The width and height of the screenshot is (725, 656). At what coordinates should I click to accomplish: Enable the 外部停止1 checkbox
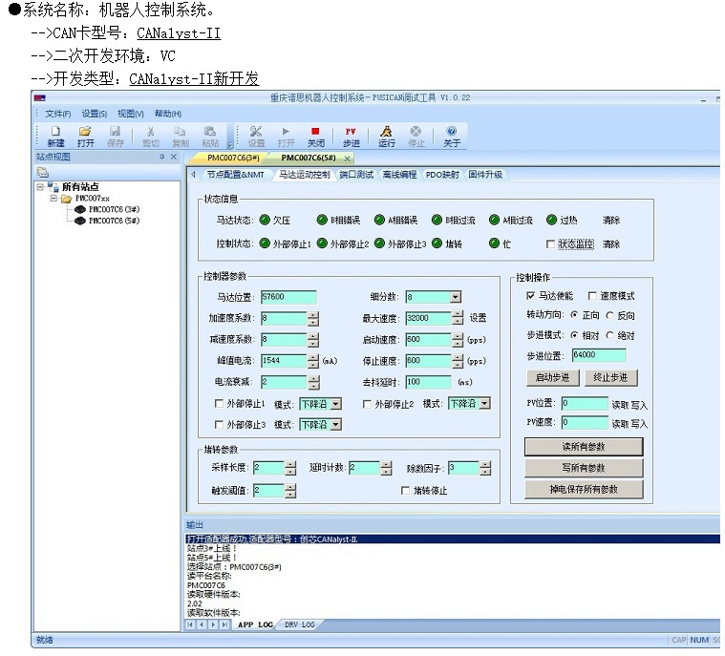pyautogui.click(x=219, y=404)
